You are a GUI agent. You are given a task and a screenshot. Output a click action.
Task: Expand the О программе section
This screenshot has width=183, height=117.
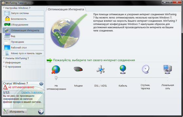(x=4, y=67)
